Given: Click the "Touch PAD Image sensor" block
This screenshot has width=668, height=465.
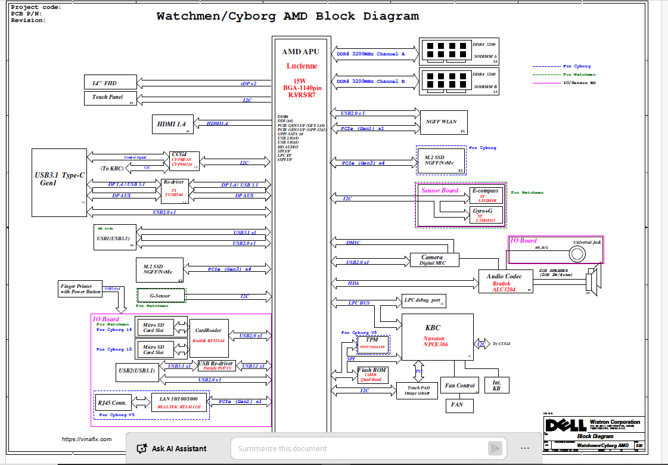Looking at the screenshot, I should [417, 390].
